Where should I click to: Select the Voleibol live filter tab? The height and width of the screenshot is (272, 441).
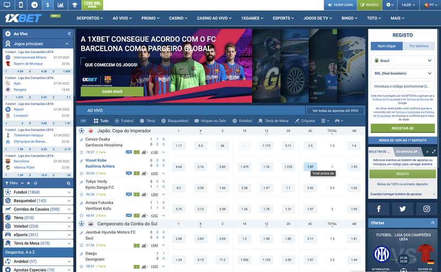click(242, 121)
